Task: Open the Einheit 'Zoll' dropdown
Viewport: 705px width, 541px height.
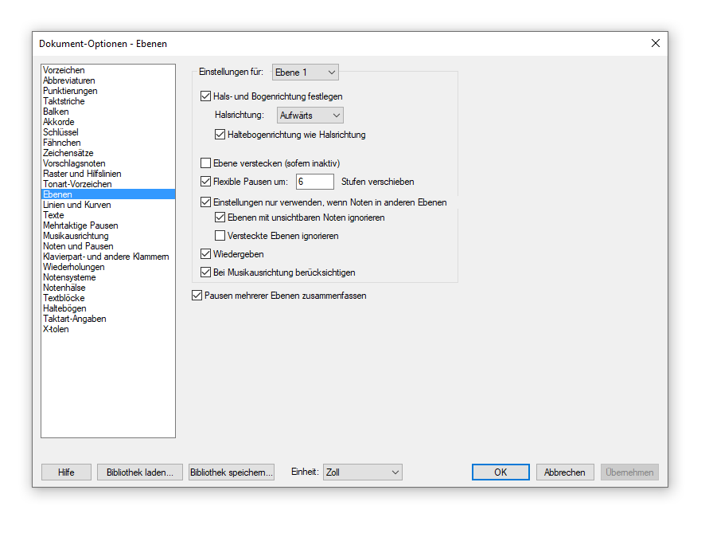Action: (362, 472)
